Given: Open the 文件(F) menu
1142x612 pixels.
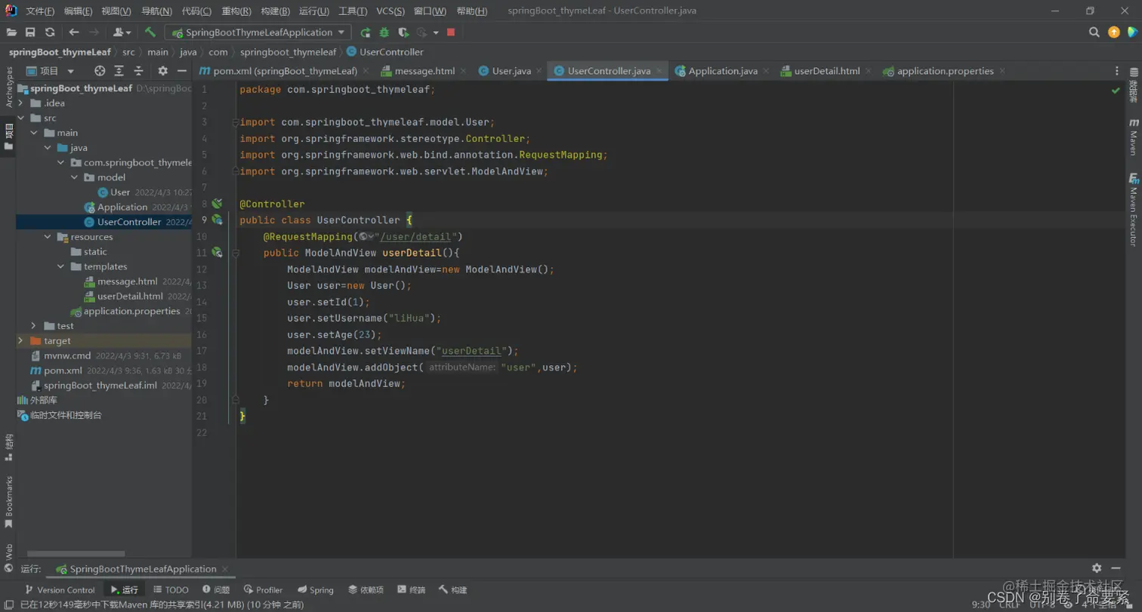Looking at the screenshot, I should 40,11.
